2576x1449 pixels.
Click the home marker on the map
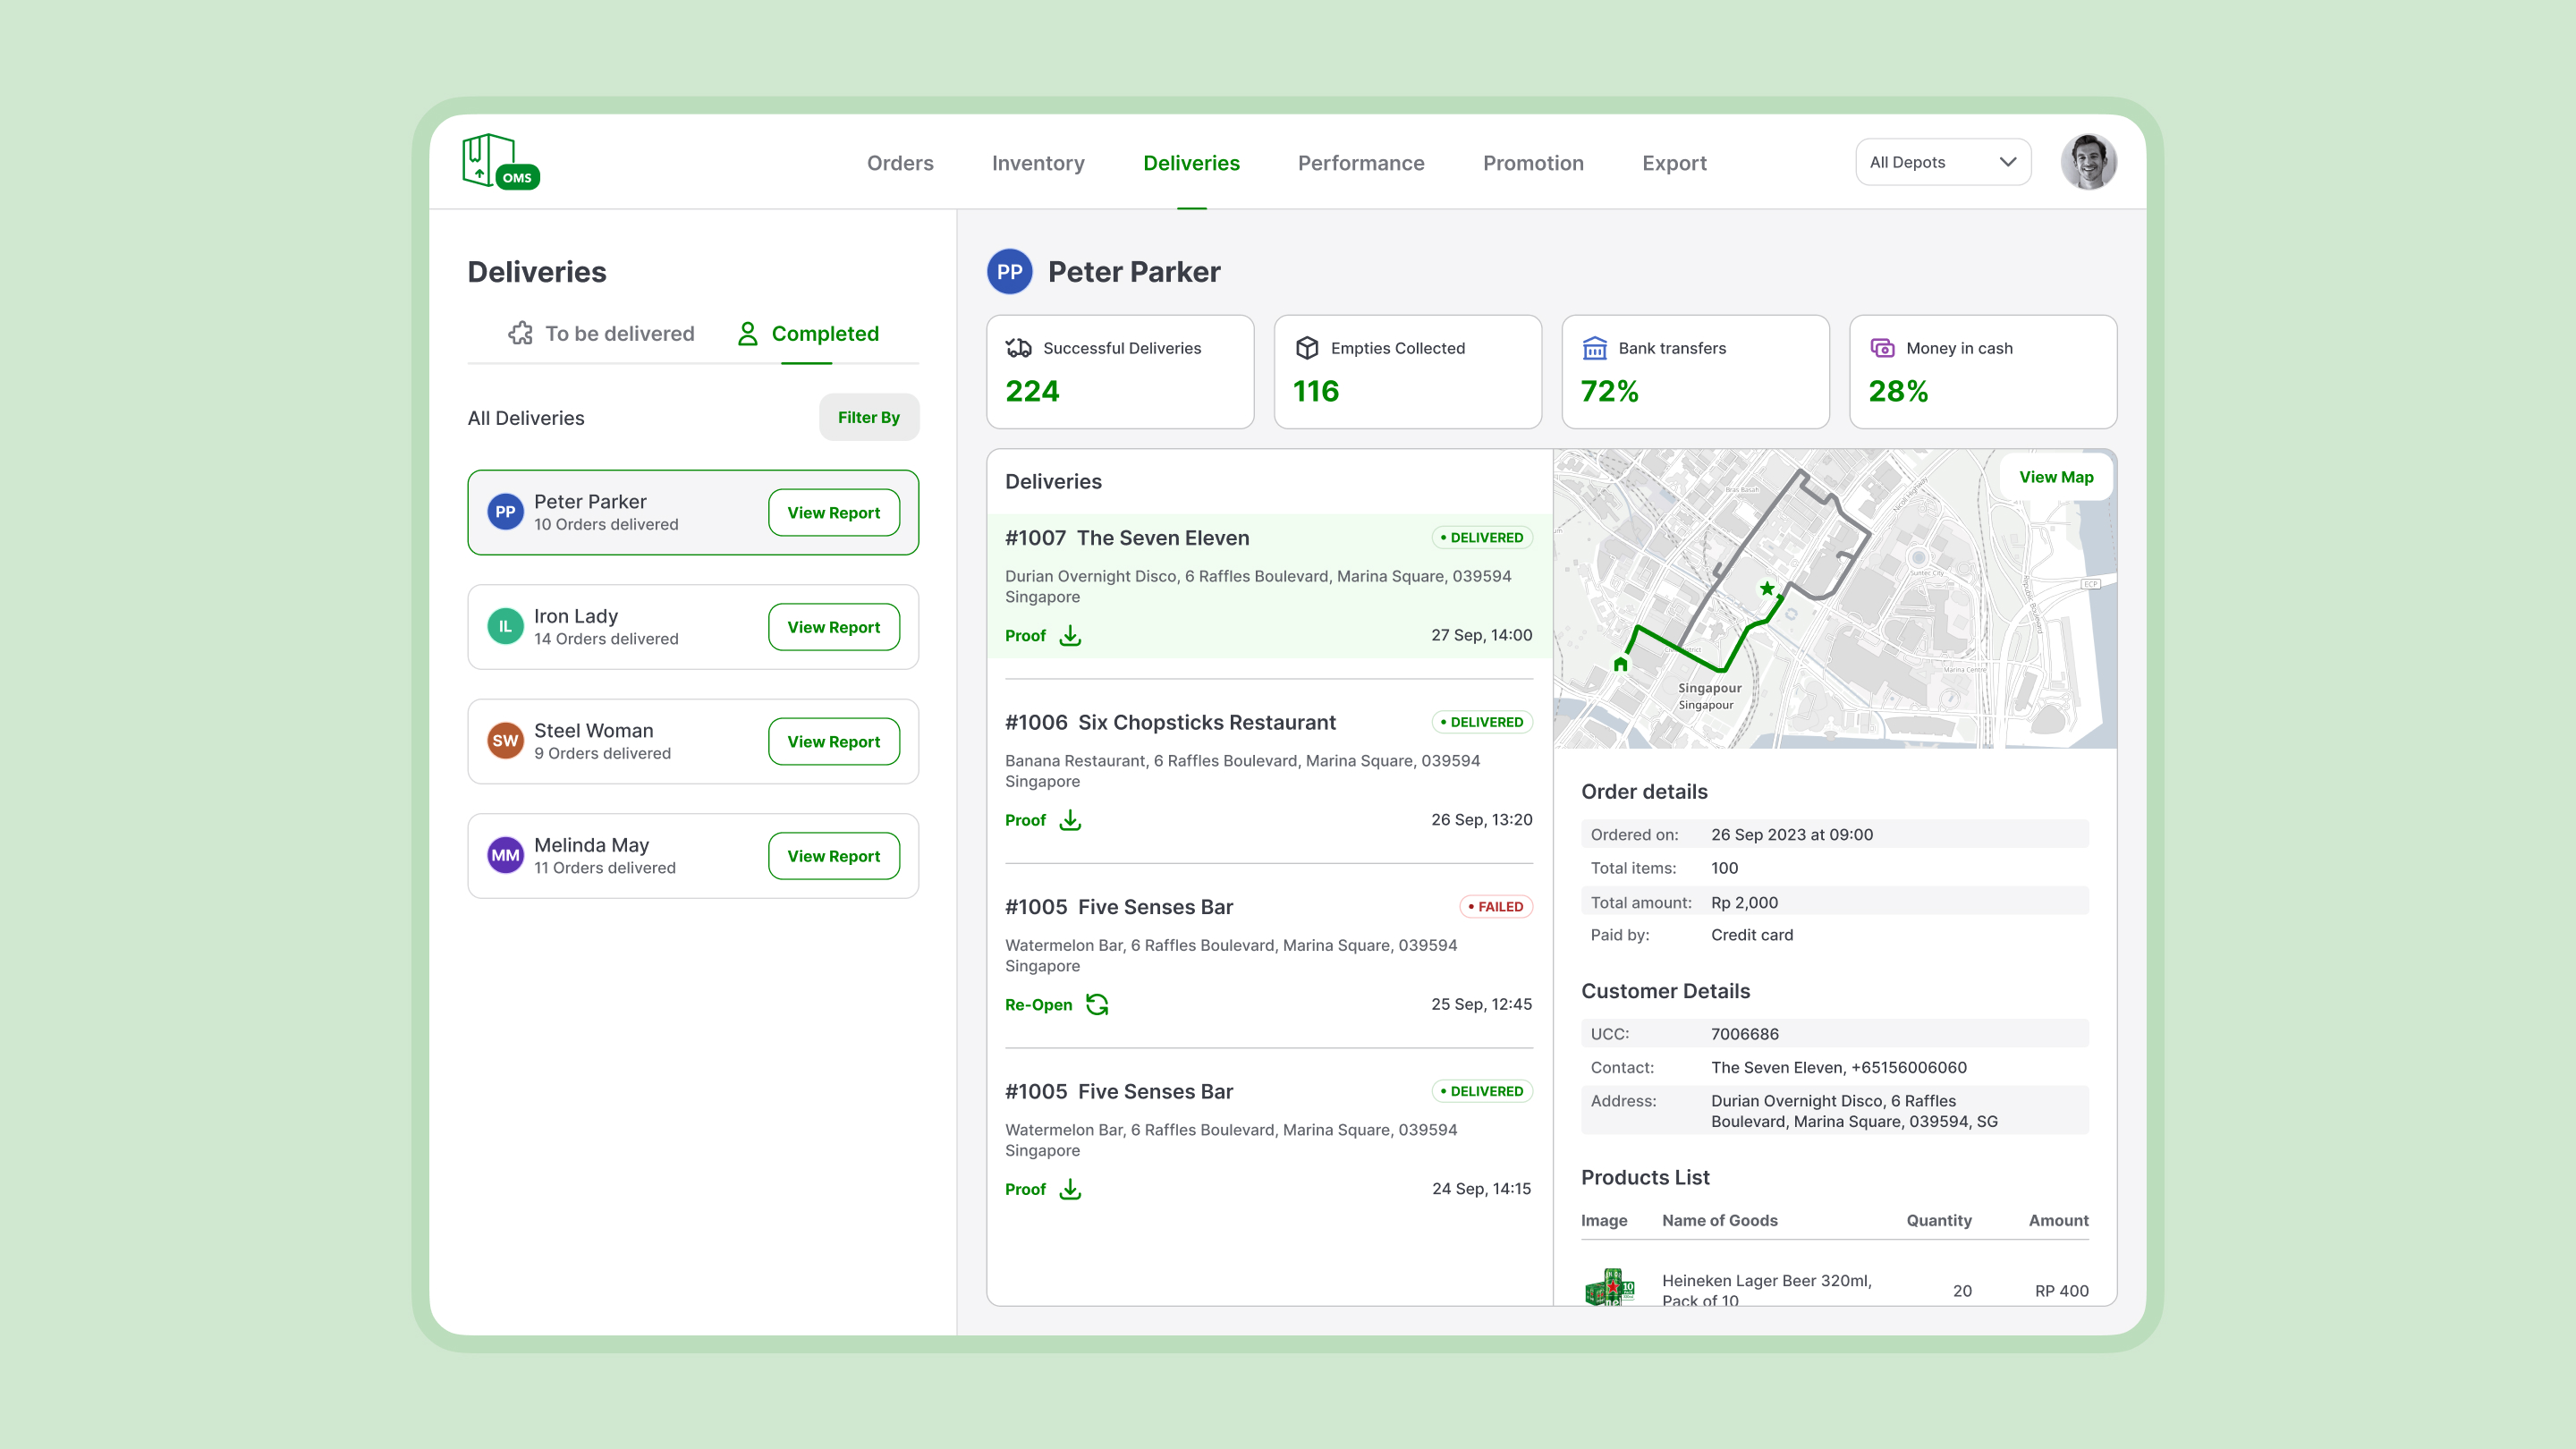(1620, 664)
